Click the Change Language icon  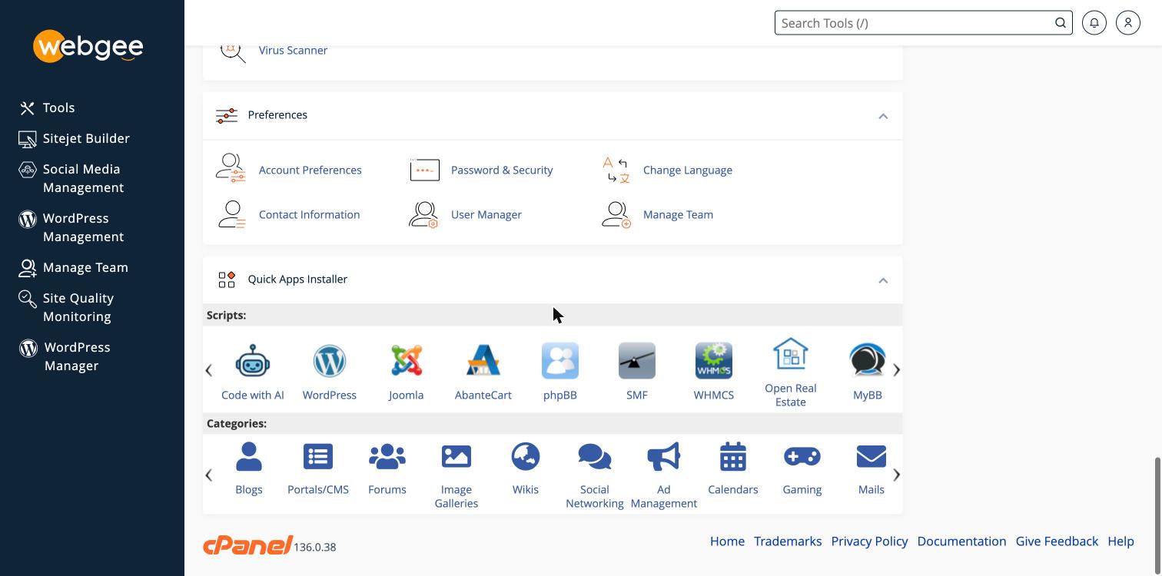coord(616,170)
